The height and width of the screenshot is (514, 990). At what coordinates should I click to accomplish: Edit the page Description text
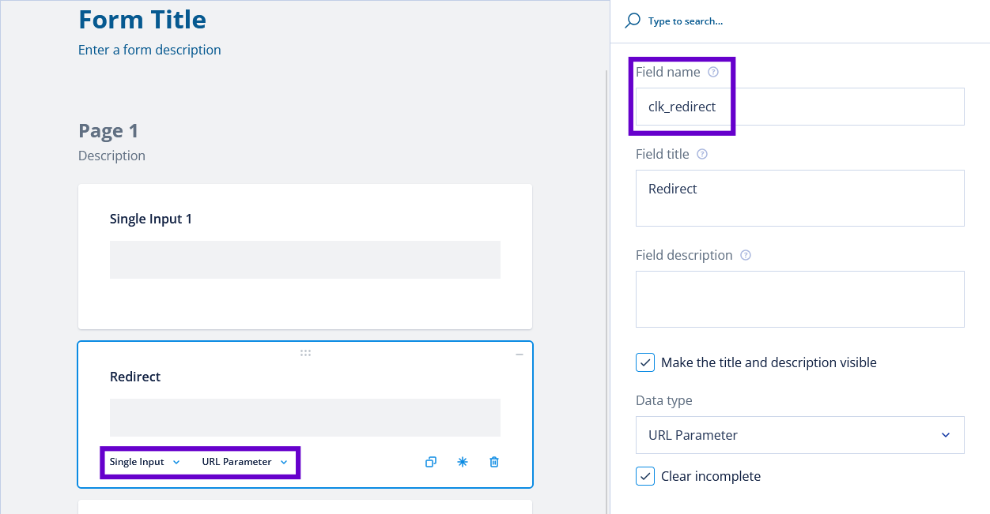point(111,156)
